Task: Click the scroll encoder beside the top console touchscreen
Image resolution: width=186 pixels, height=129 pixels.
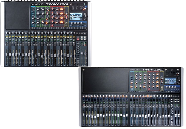Action: [x=85, y=16]
